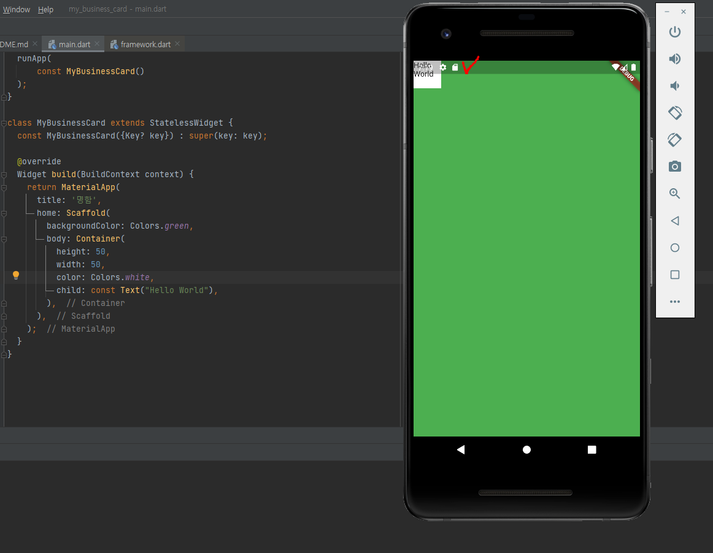This screenshot has width=713, height=553.
Task: Click the emulator toolbar Back triangle
Action: coord(675,221)
